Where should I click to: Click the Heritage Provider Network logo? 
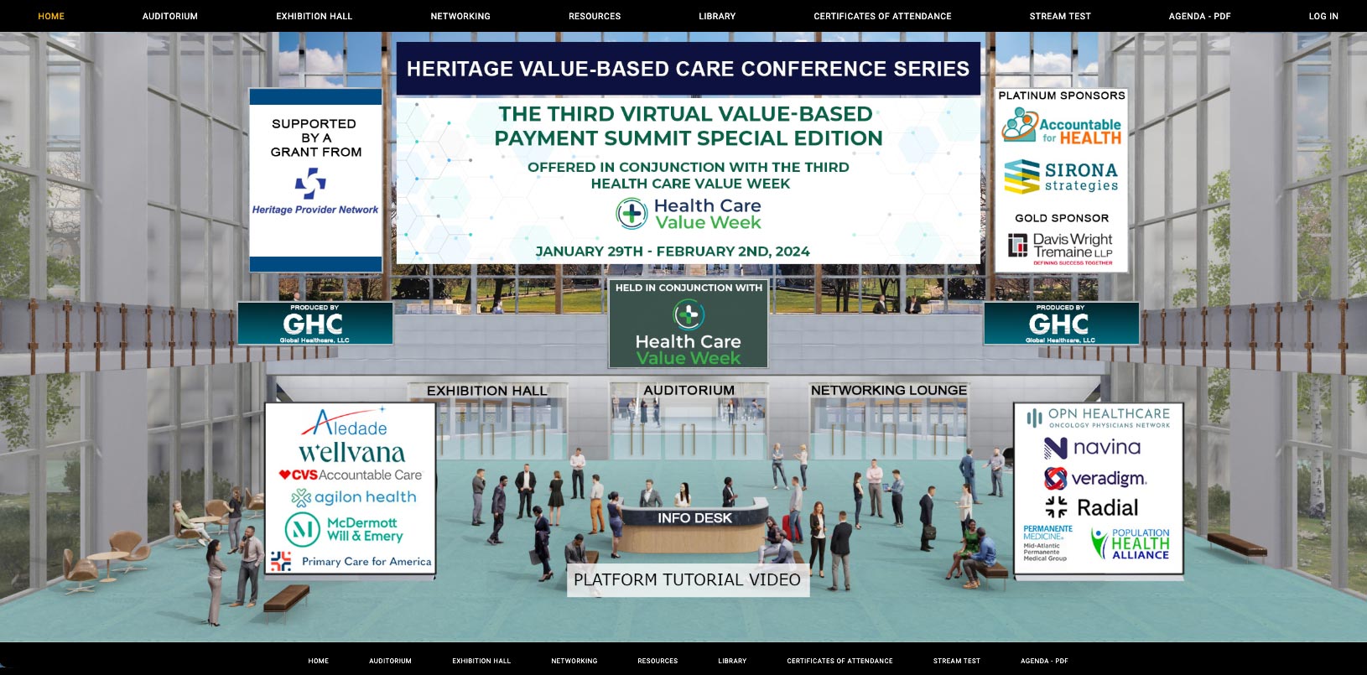[x=315, y=192]
